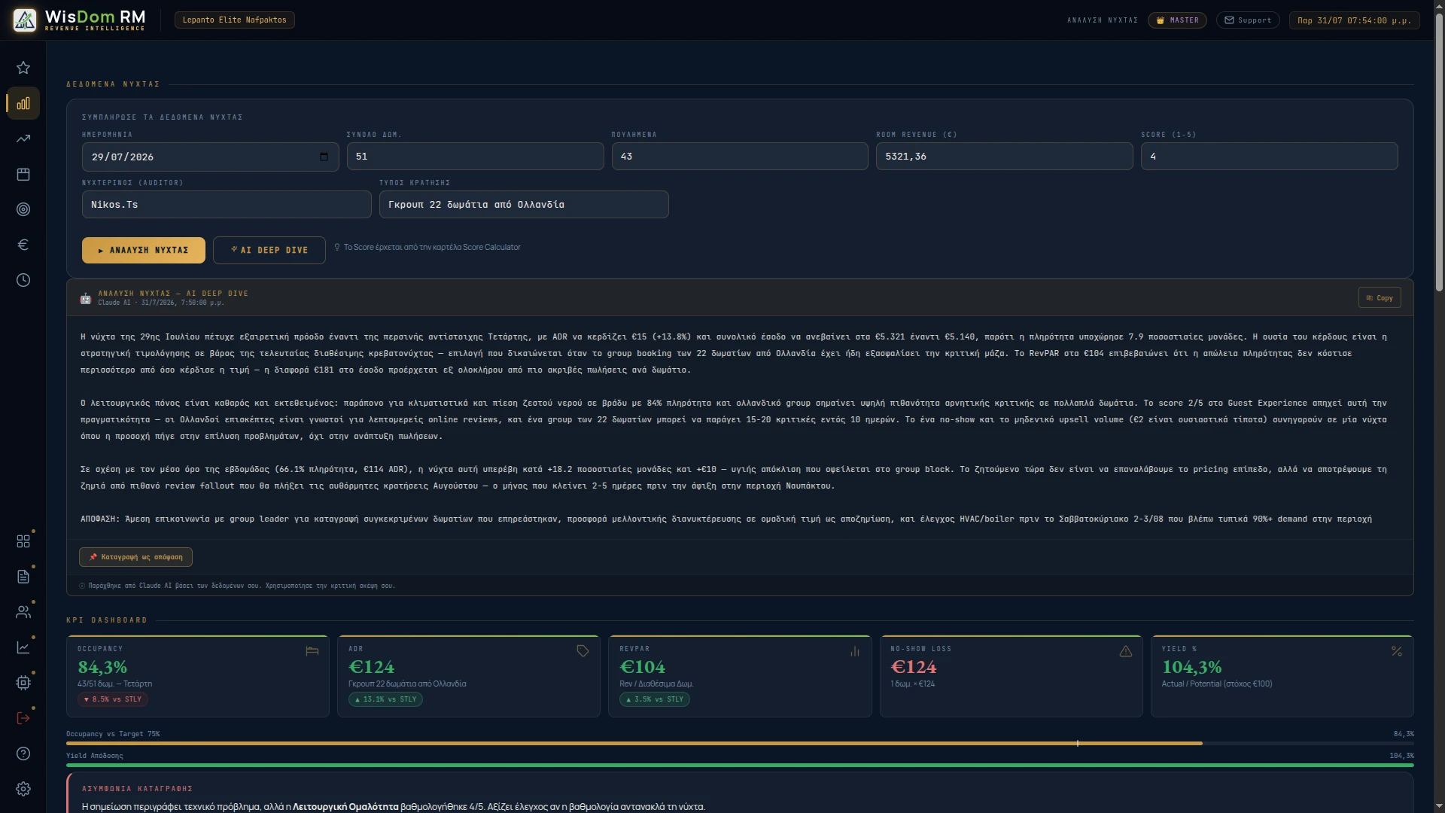Open the date picker calendar icon
The image size is (1445, 813).
324,157
